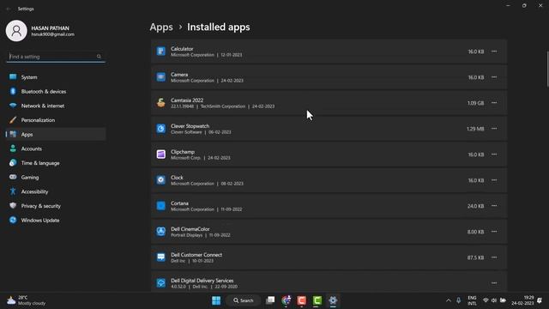Click the Camera app icon
This screenshot has height=309, width=549.
tap(160, 77)
